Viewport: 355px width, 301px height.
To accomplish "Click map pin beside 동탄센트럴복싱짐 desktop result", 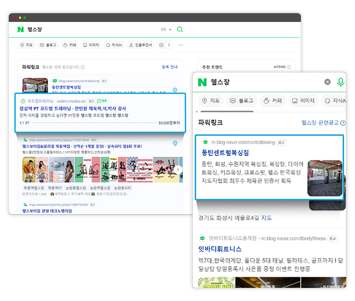I will (175, 90).
